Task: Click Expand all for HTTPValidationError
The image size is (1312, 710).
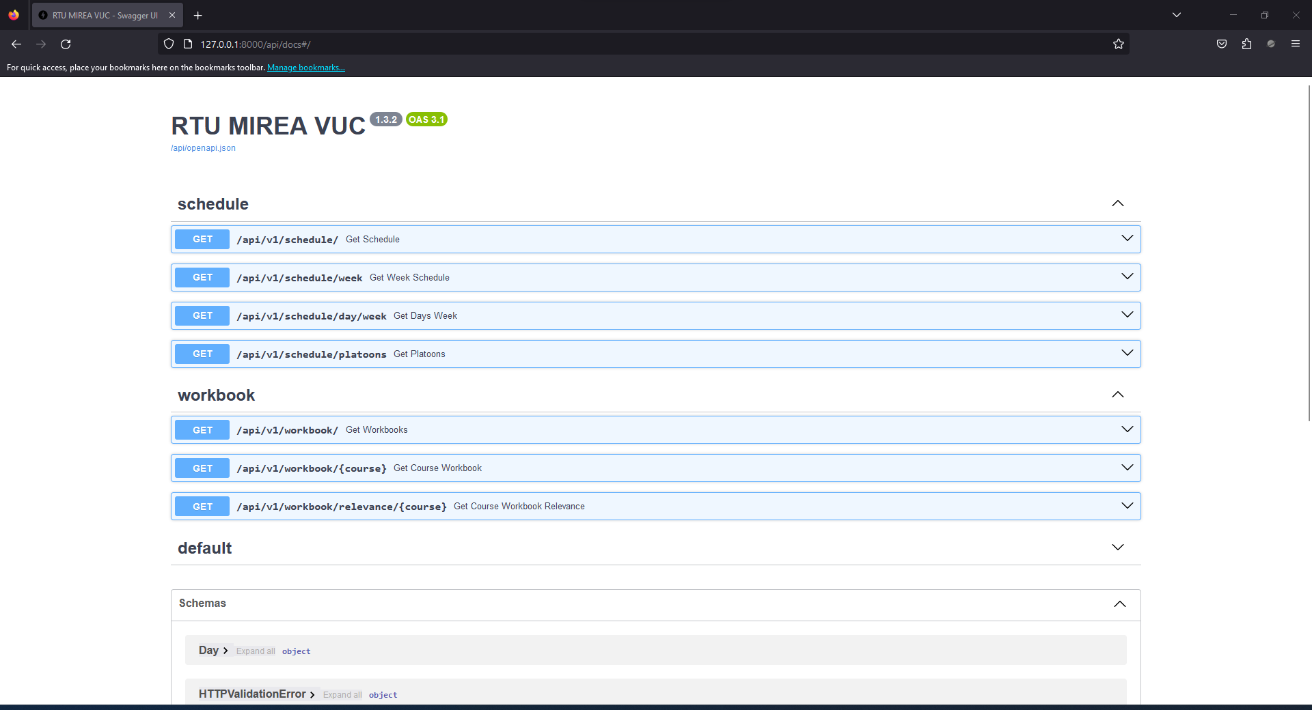Action: pyautogui.click(x=342, y=695)
